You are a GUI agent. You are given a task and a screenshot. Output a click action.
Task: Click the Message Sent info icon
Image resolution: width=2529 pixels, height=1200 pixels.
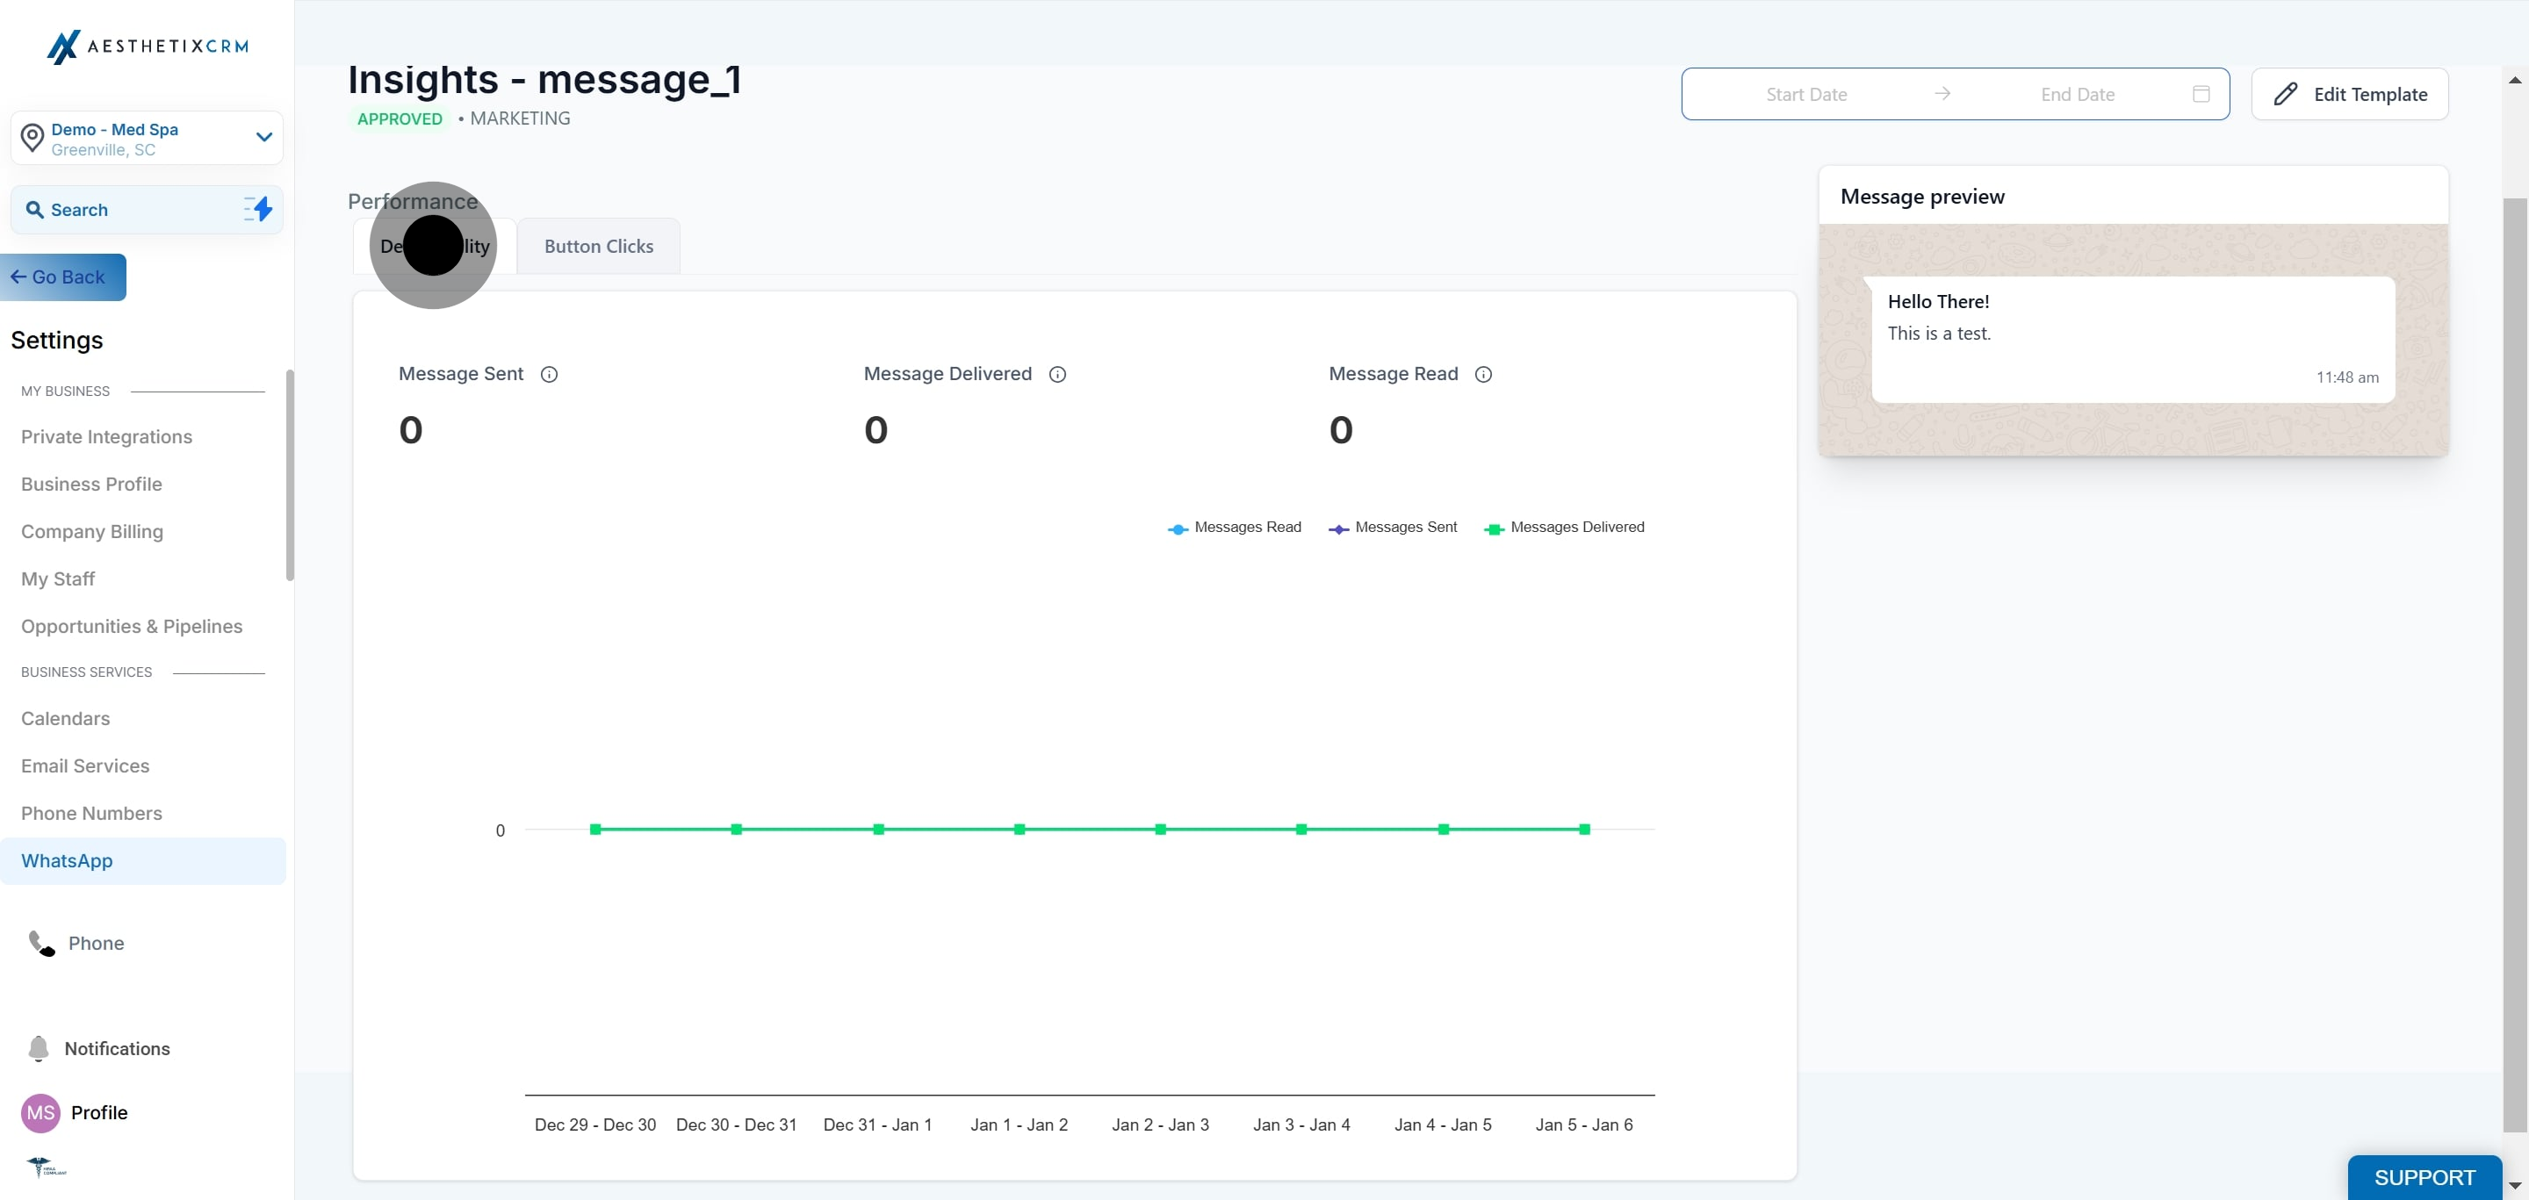550,374
